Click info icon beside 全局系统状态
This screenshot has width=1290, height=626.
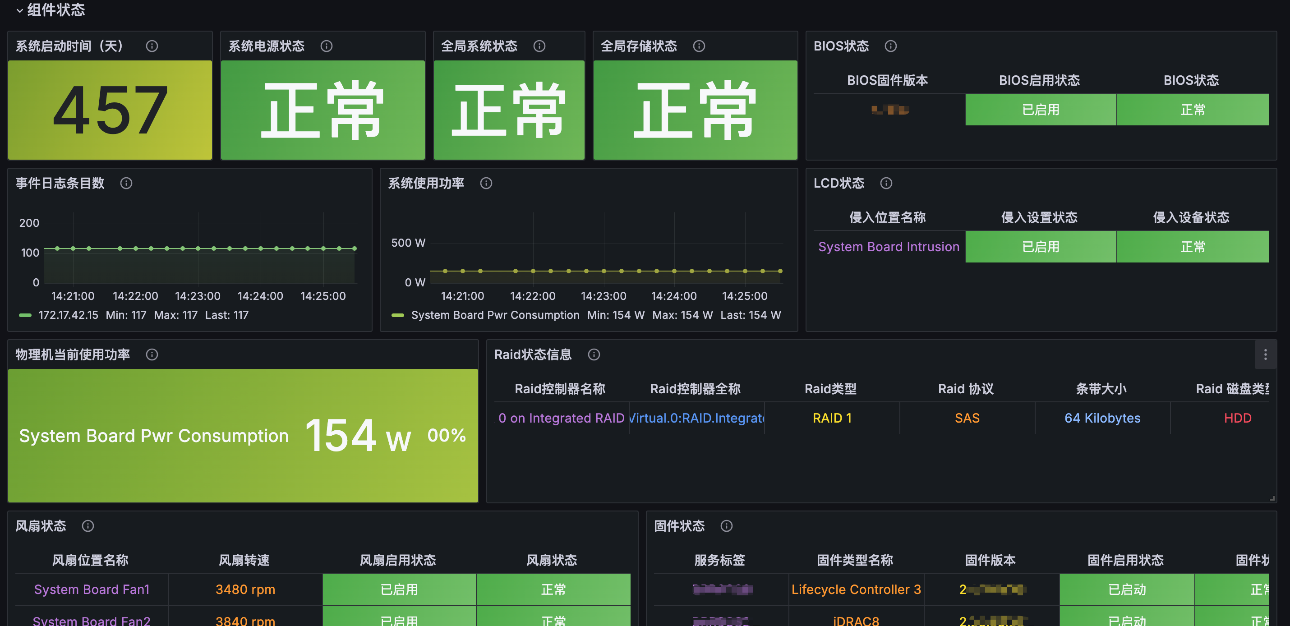(539, 46)
